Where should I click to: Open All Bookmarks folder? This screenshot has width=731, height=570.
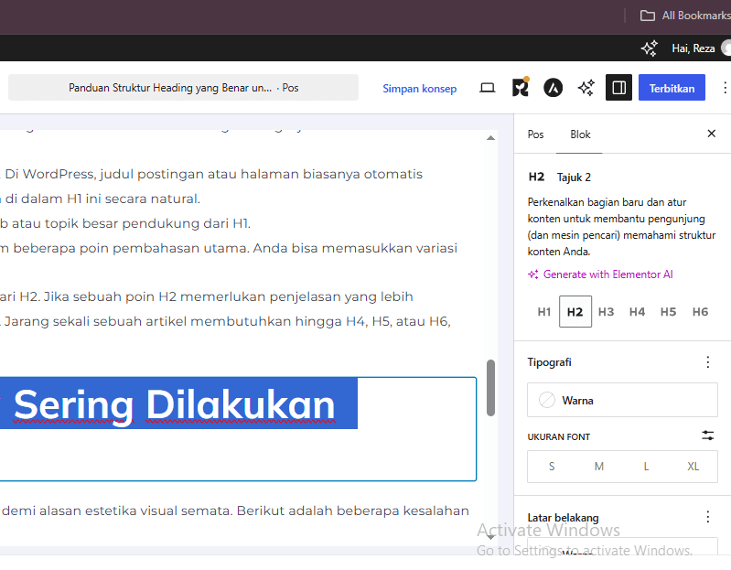pyautogui.click(x=685, y=16)
